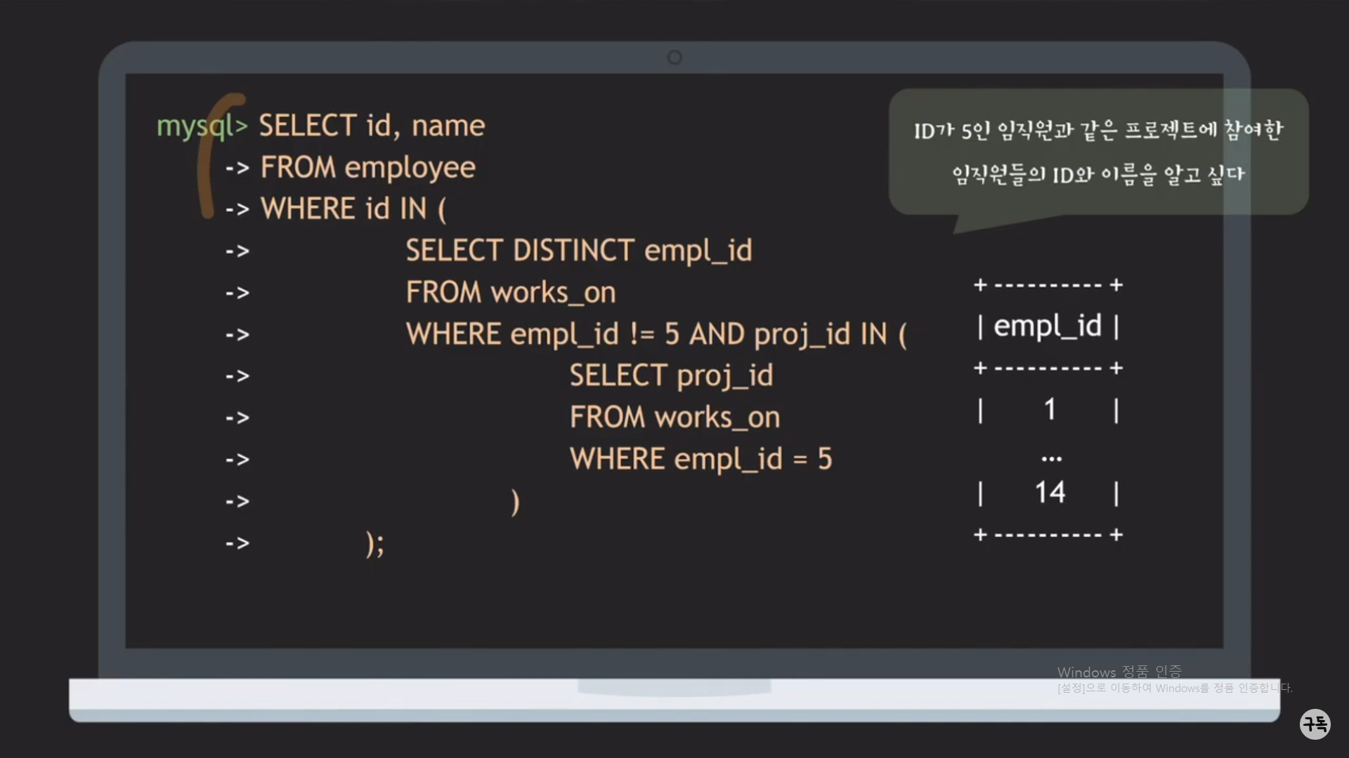This screenshot has width=1349, height=758.
Task: Click the Korean speech bubble description
Action: pyautogui.click(x=1097, y=152)
